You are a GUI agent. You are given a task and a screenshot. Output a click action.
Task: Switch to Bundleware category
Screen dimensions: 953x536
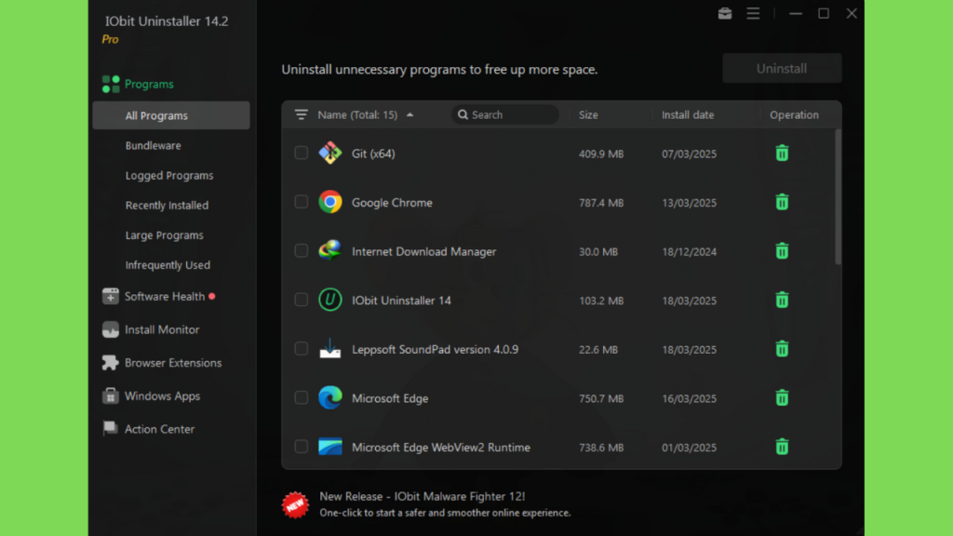[154, 145]
